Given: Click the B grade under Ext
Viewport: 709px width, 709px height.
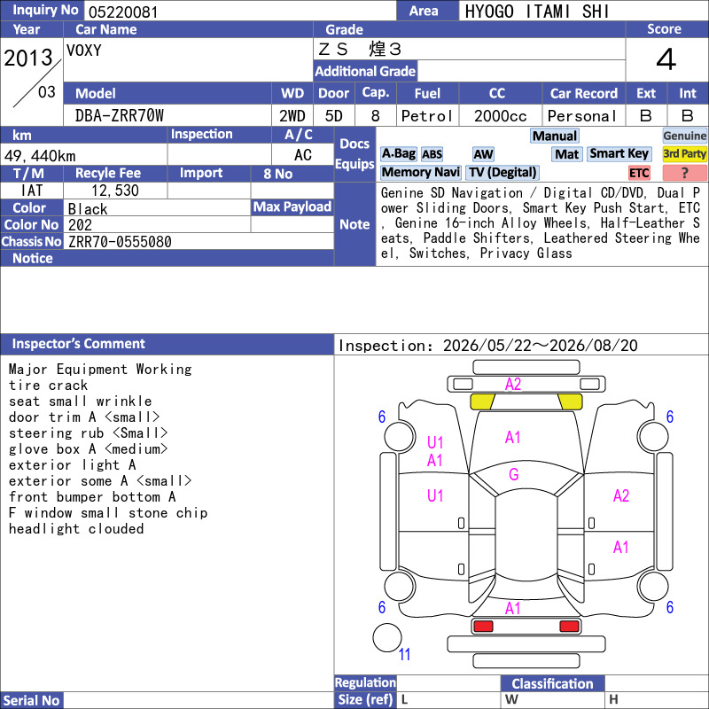Looking at the screenshot, I should click(x=646, y=116).
